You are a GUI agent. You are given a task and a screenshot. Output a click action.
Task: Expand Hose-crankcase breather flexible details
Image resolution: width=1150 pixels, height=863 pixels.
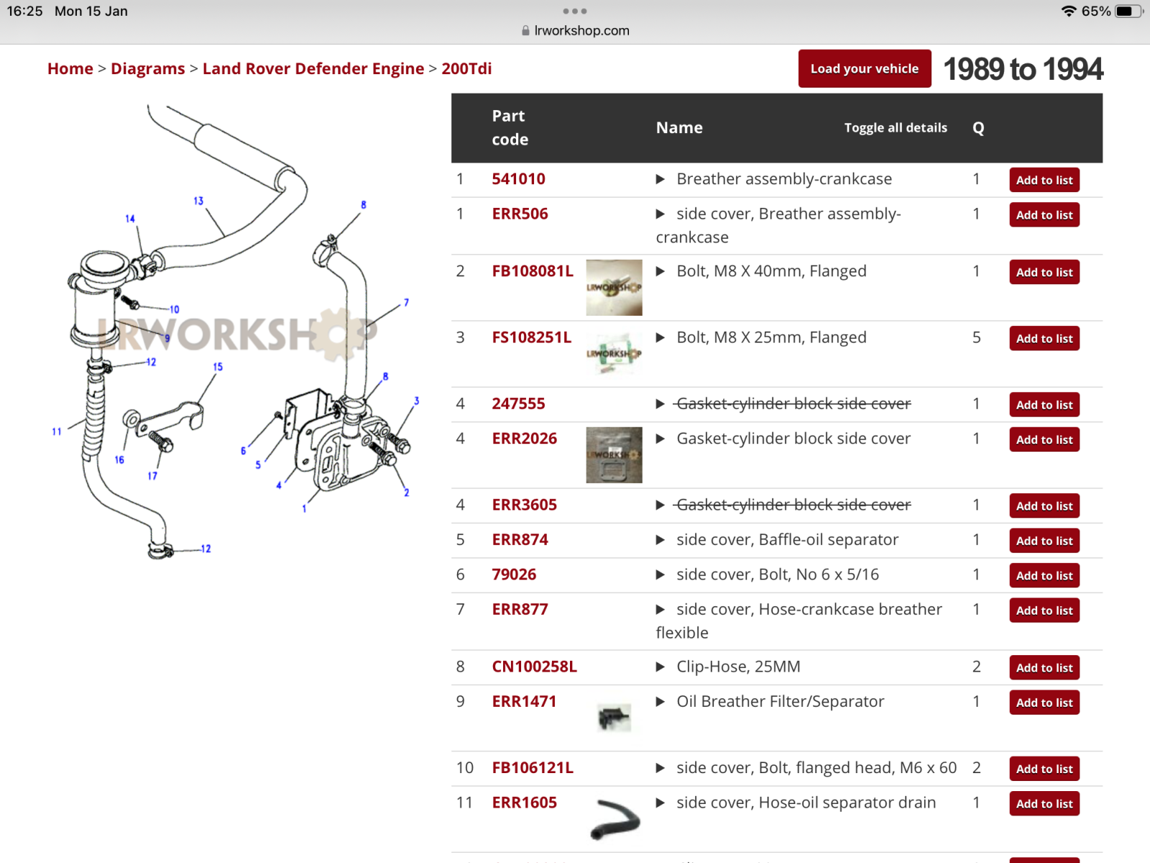660,610
